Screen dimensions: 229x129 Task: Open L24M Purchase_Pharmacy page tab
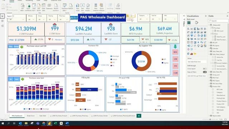tap(79, 116)
